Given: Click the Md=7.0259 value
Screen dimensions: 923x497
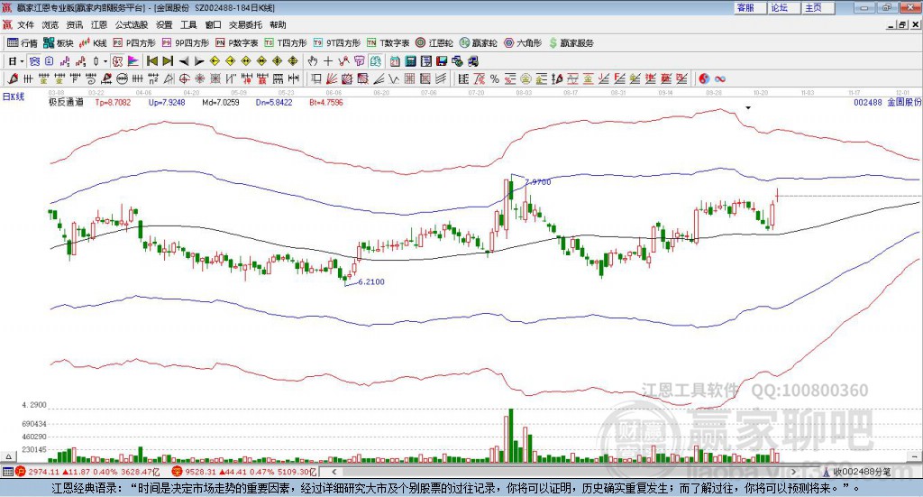Looking at the screenshot, I should (x=221, y=103).
